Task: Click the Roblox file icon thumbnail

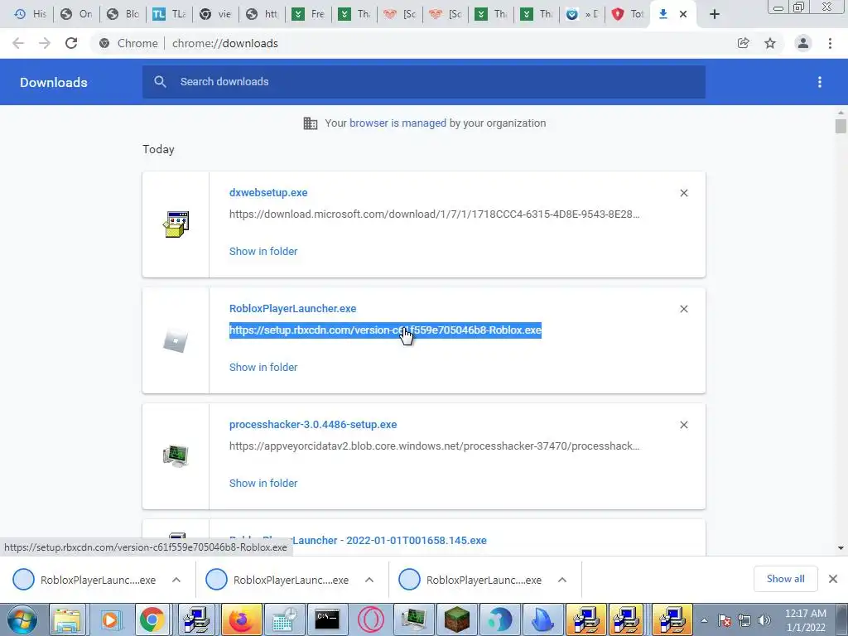Action: tap(176, 340)
